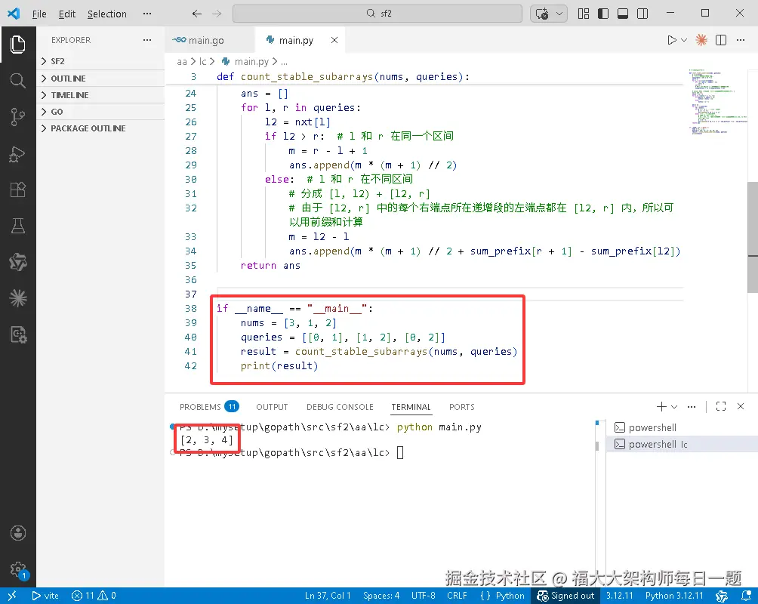758x604 pixels.
Task: Click the Copilot chat icon in title bar
Action: pyautogui.click(x=542, y=14)
